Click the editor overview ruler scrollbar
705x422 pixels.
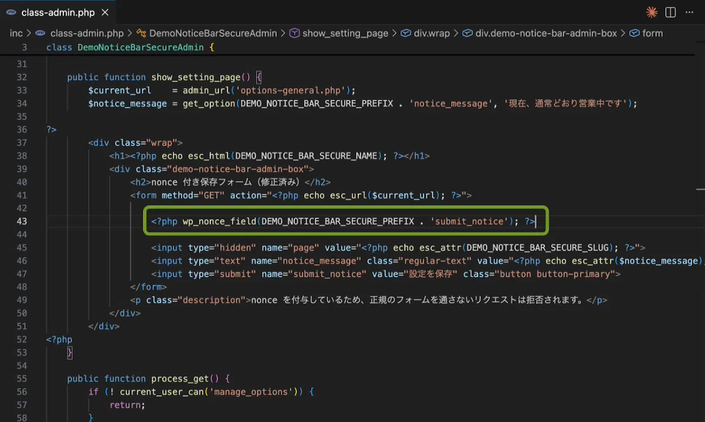pos(700,232)
